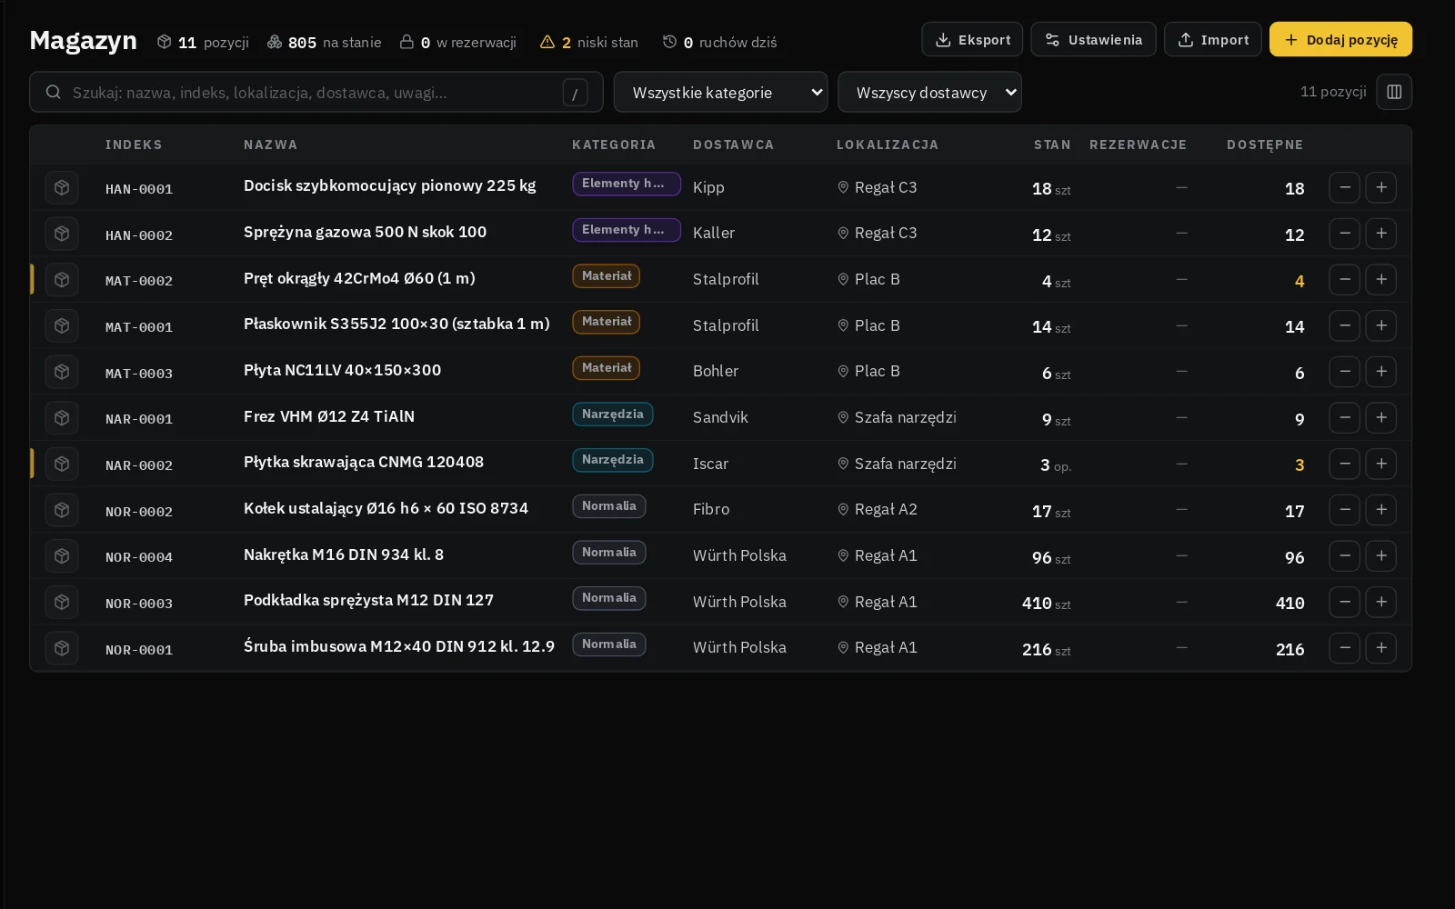Screen dimensions: 1455x909
Task: Click the package icon for NOR-0001 row
Action: pos(62,648)
